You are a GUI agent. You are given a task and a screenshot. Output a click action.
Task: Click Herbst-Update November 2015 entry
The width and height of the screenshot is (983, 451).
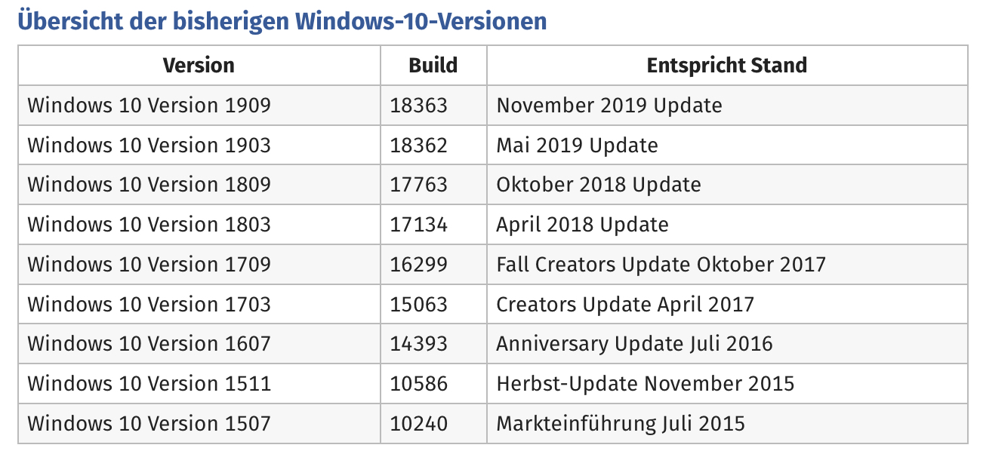tap(646, 384)
